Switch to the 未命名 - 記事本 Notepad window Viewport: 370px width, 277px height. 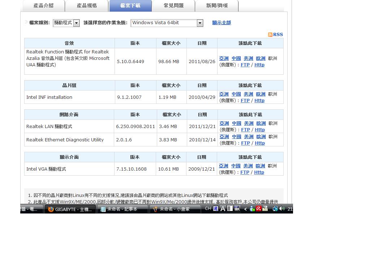click(x=123, y=209)
